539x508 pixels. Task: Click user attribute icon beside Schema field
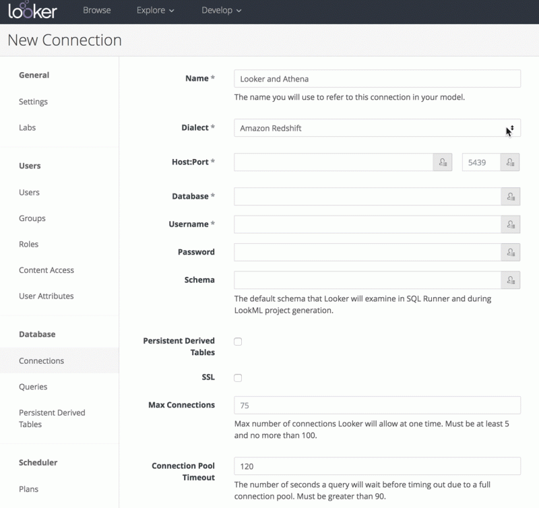(x=511, y=280)
